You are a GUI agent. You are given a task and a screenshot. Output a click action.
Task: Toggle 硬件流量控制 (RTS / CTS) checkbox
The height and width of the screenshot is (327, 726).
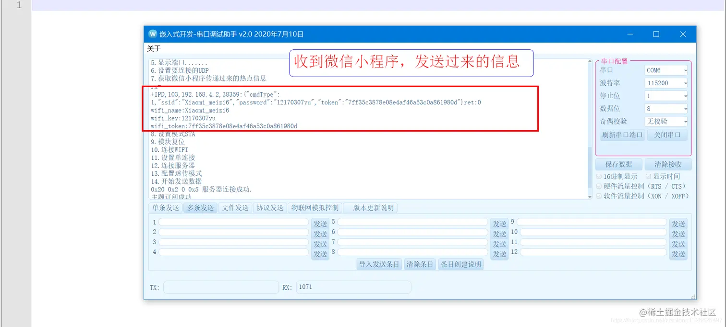tap(599, 186)
